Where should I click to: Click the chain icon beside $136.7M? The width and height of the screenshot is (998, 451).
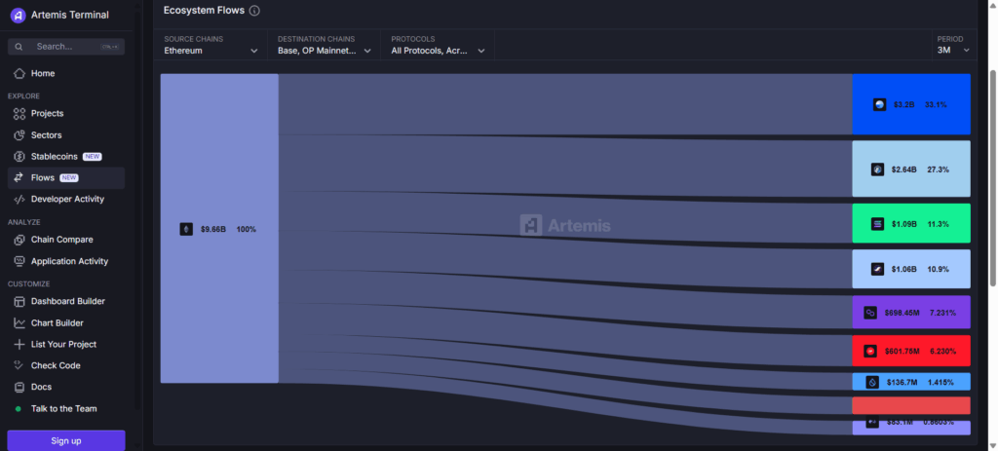pos(872,382)
